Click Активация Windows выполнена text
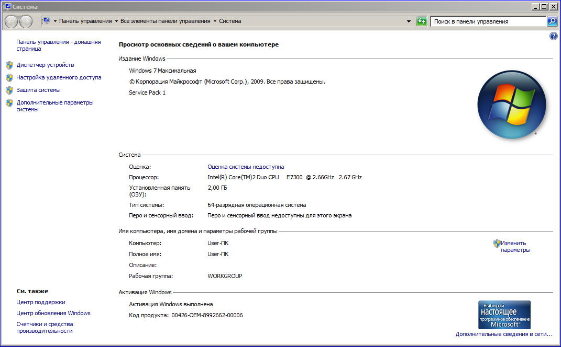Image resolution: width=561 pixels, height=347 pixels. point(171,304)
